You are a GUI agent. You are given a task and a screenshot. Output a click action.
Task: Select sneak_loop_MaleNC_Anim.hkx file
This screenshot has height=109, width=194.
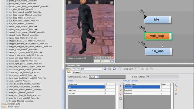(23, 26)
